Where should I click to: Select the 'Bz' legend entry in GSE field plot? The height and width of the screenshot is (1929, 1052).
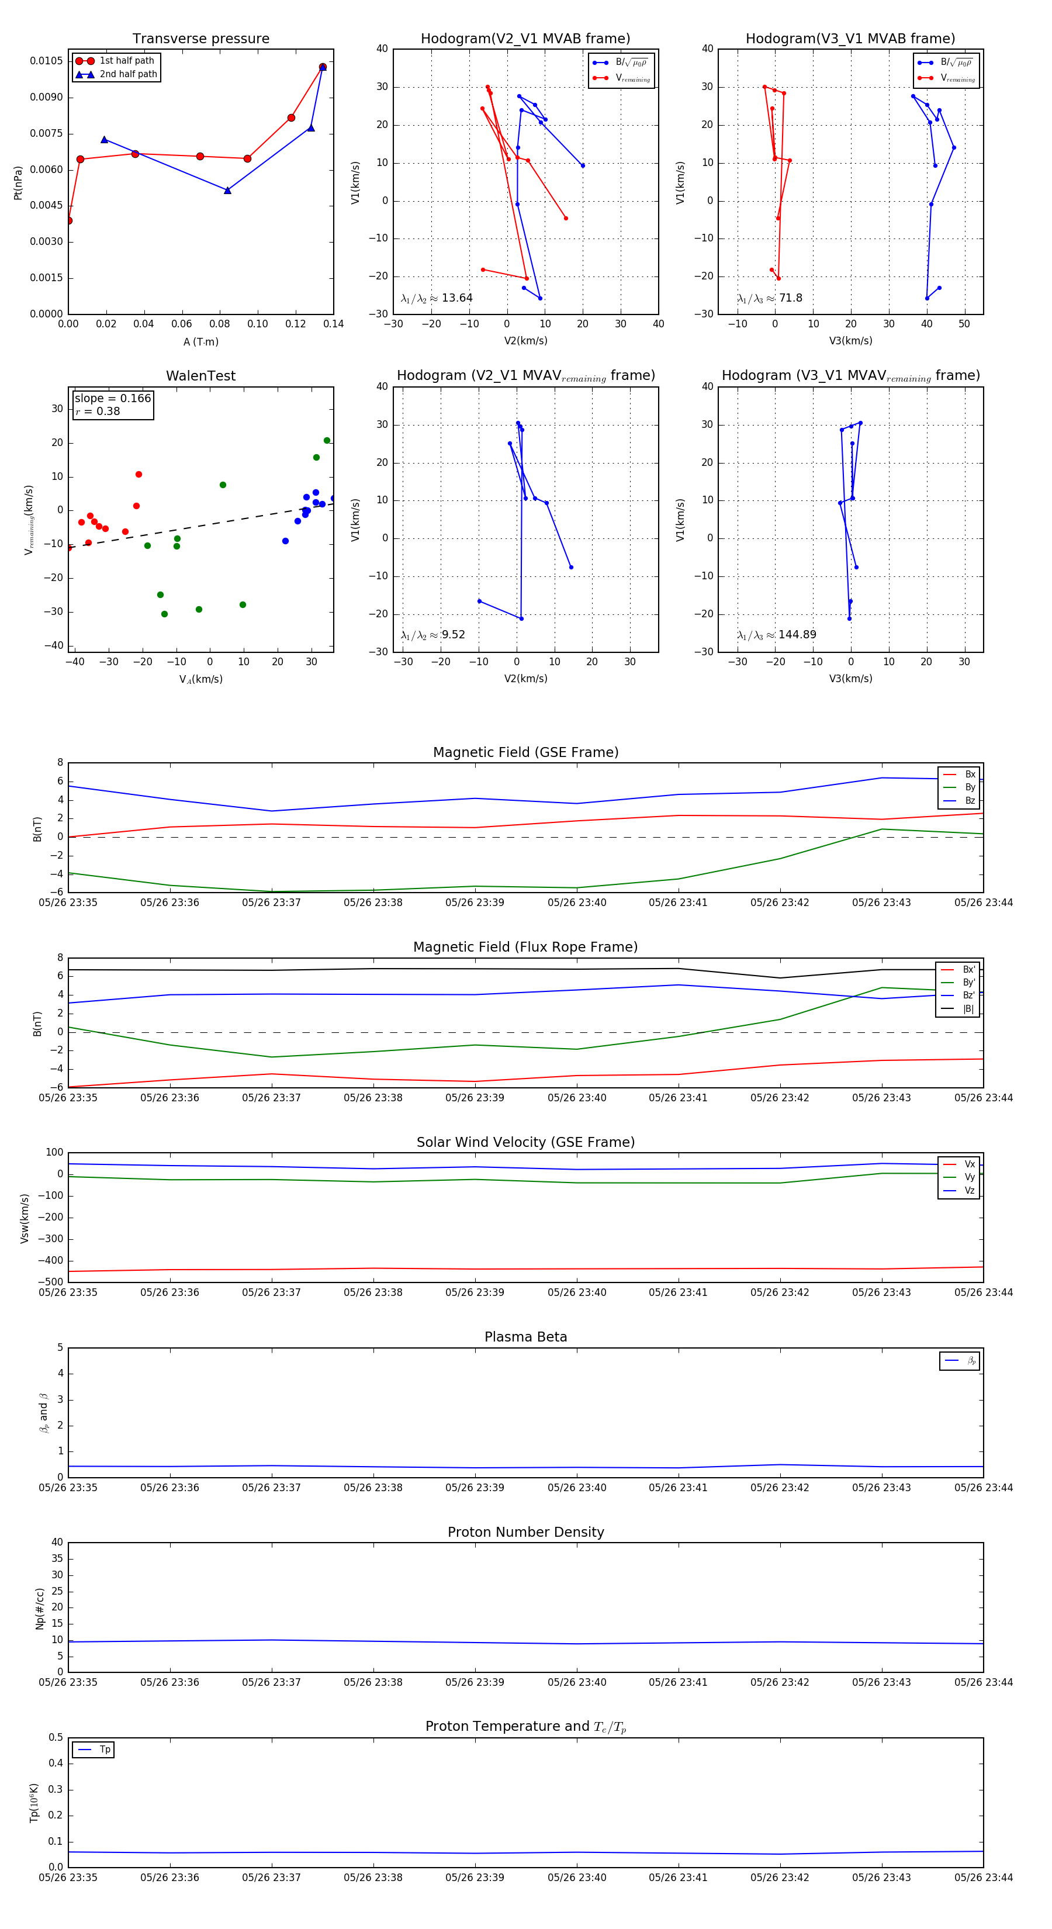(959, 801)
